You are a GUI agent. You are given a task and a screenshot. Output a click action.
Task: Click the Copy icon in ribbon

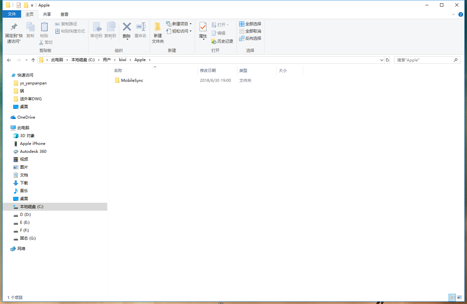tap(30, 27)
